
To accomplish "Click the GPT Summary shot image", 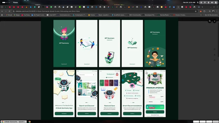I will coord(110,68).
